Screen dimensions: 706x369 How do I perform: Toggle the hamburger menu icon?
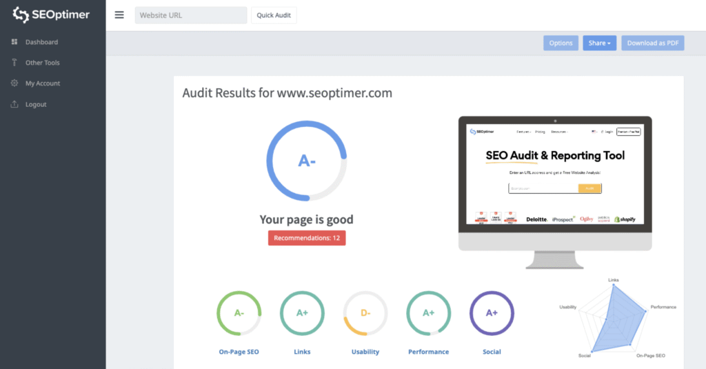[119, 15]
